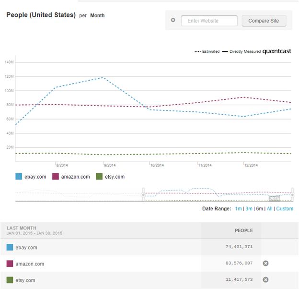The height and width of the screenshot is (289, 299).
Task: Click the green etsy.com swatch in table
Action: click(10, 280)
